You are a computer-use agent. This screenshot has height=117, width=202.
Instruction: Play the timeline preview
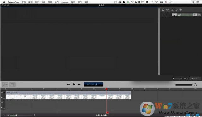pos(74,84)
